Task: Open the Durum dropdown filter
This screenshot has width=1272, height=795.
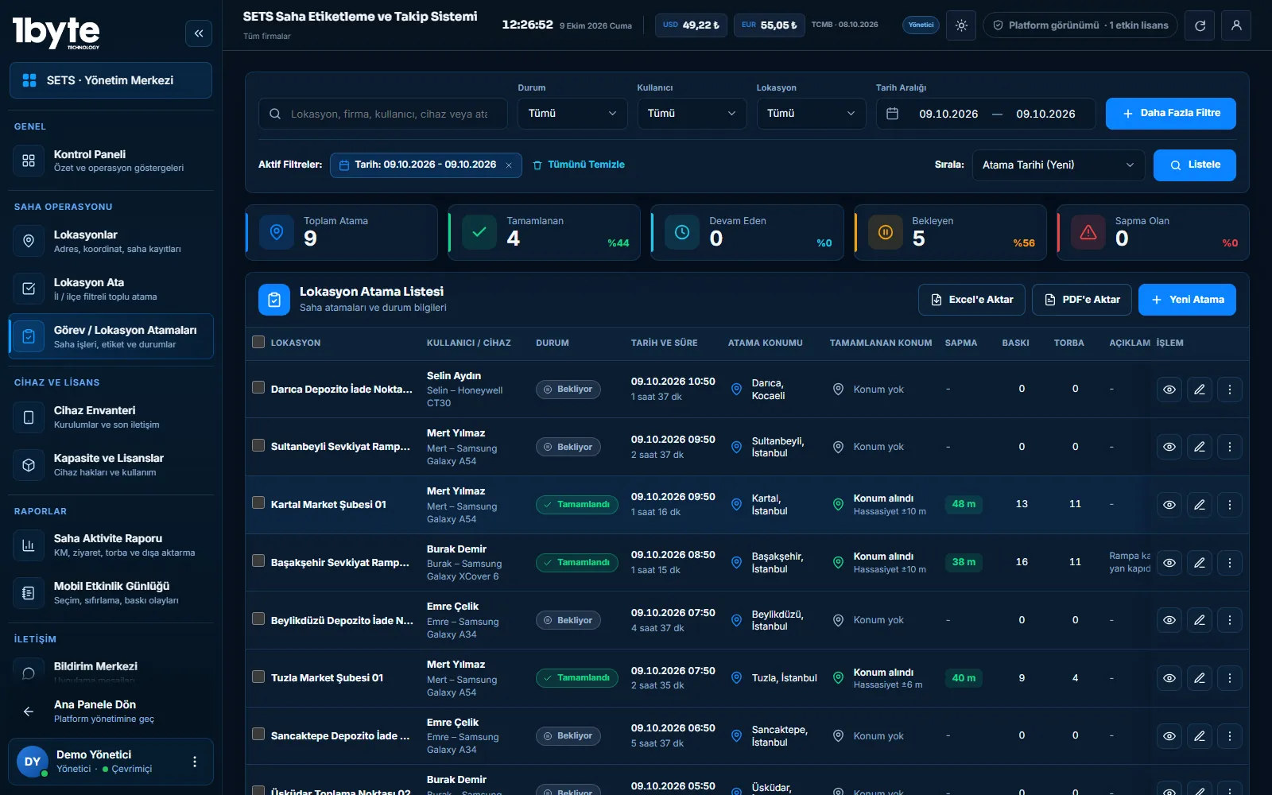Action: coord(572,114)
